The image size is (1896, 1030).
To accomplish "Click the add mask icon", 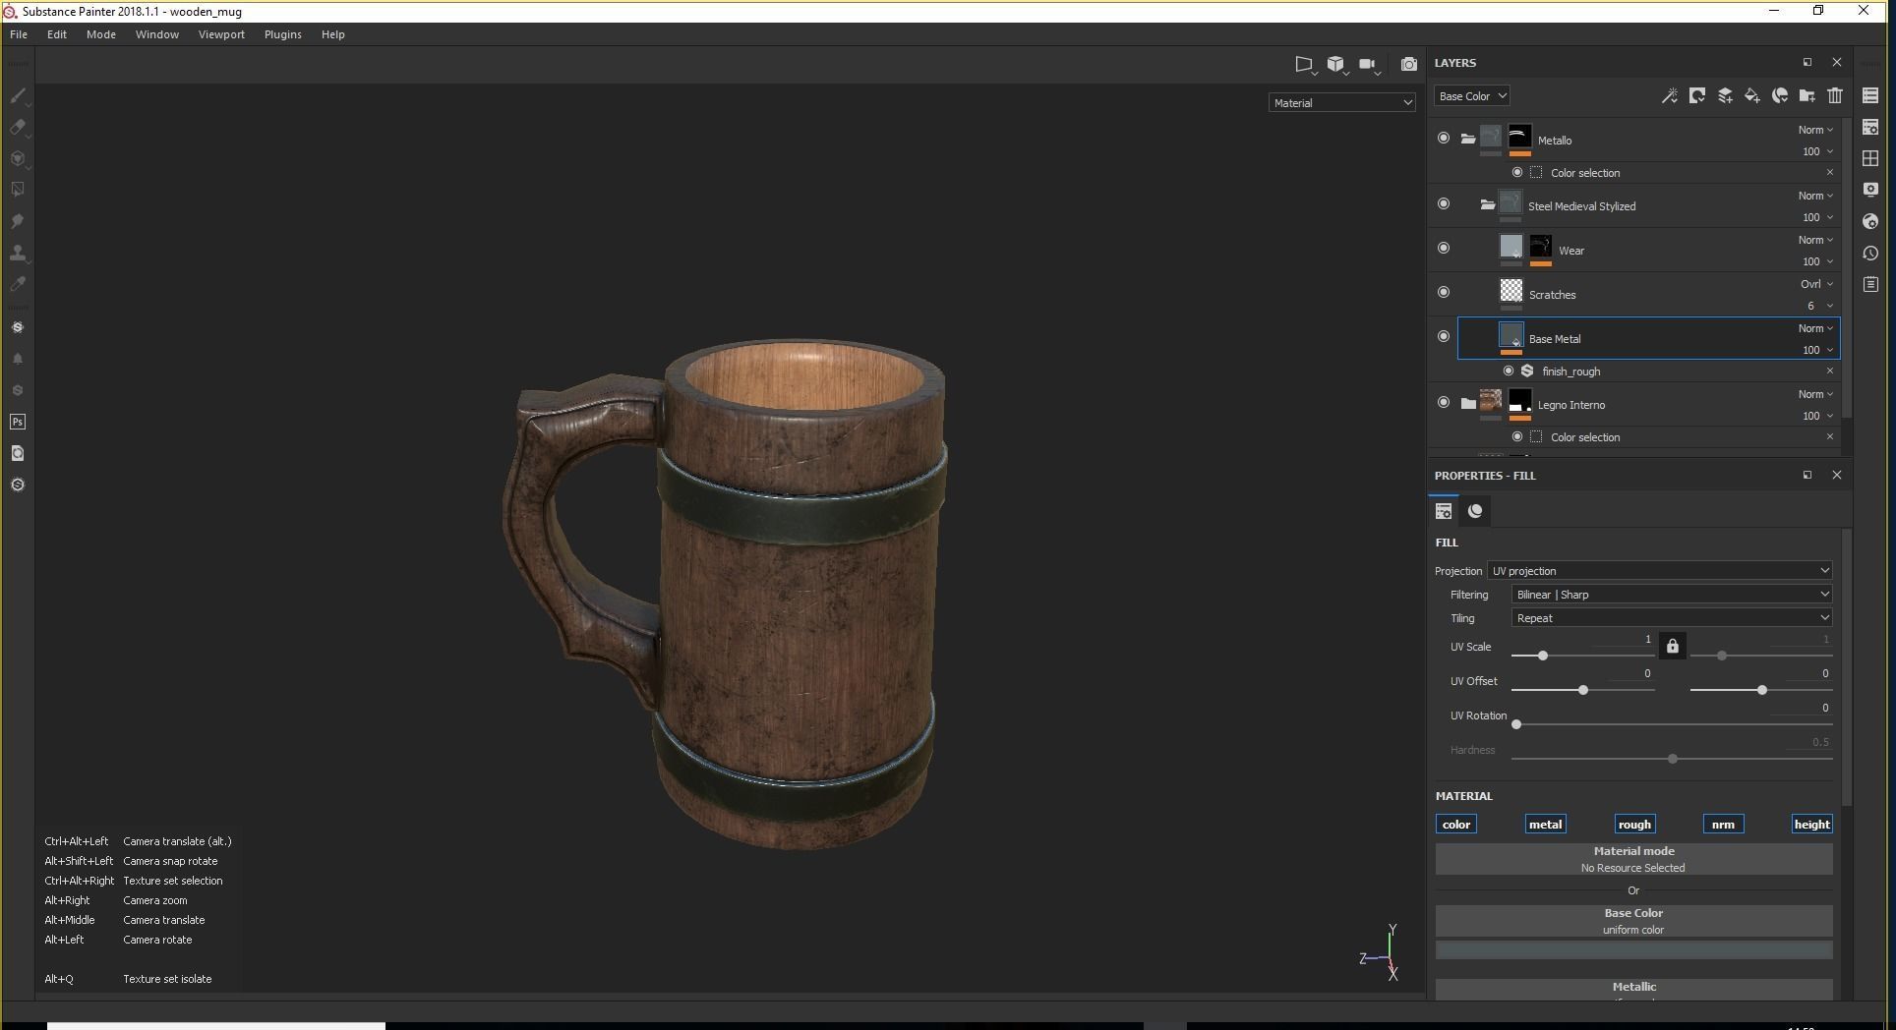I will coord(1696,95).
